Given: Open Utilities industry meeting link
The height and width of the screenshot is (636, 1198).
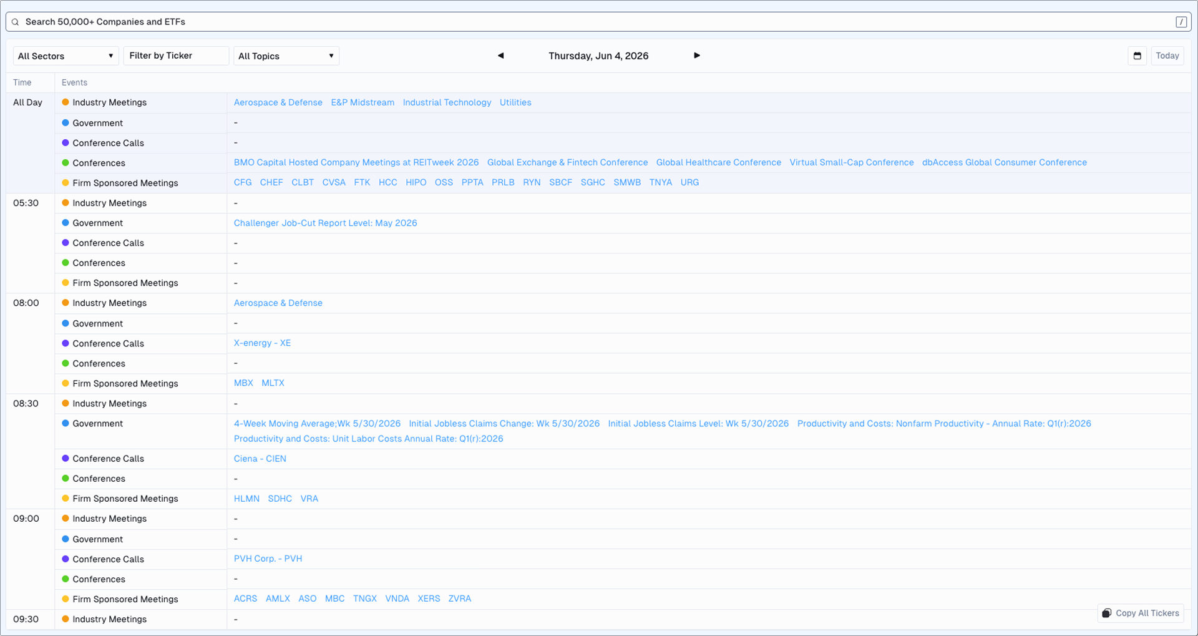Looking at the screenshot, I should (x=515, y=102).
